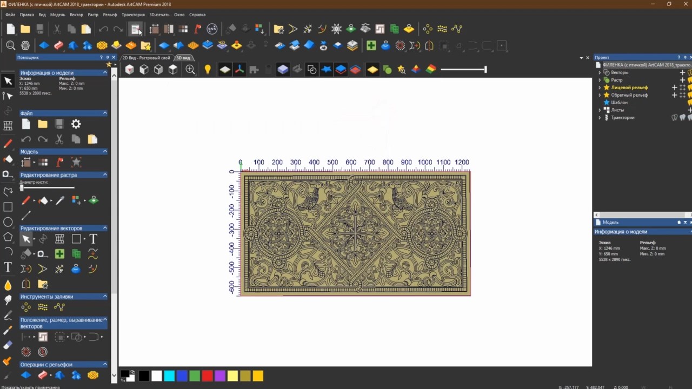Select the Text tool in the vector editing section
Viewport: 692px width, 389px height.
pyautogui.click(x=93, y=239)
